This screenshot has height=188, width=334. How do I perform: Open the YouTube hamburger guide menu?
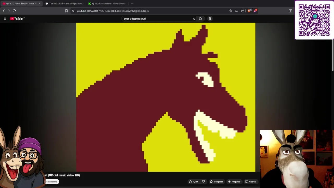click(5, 19)
